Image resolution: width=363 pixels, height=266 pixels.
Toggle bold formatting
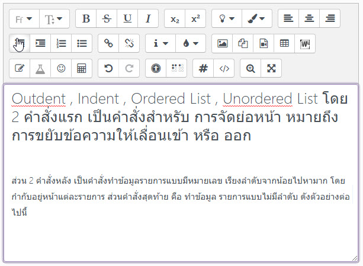86,18
